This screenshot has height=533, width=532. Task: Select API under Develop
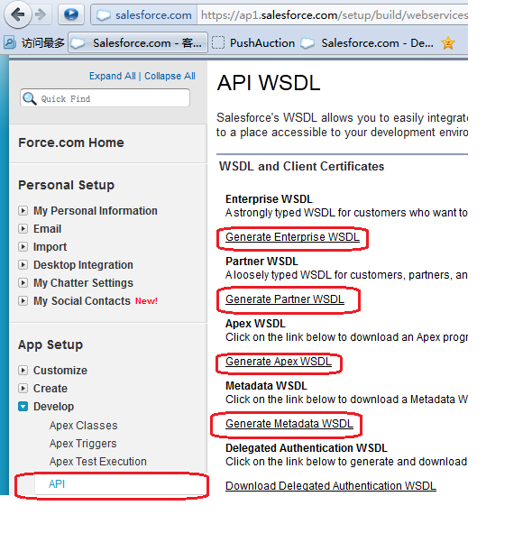click(x=57, y=483)
